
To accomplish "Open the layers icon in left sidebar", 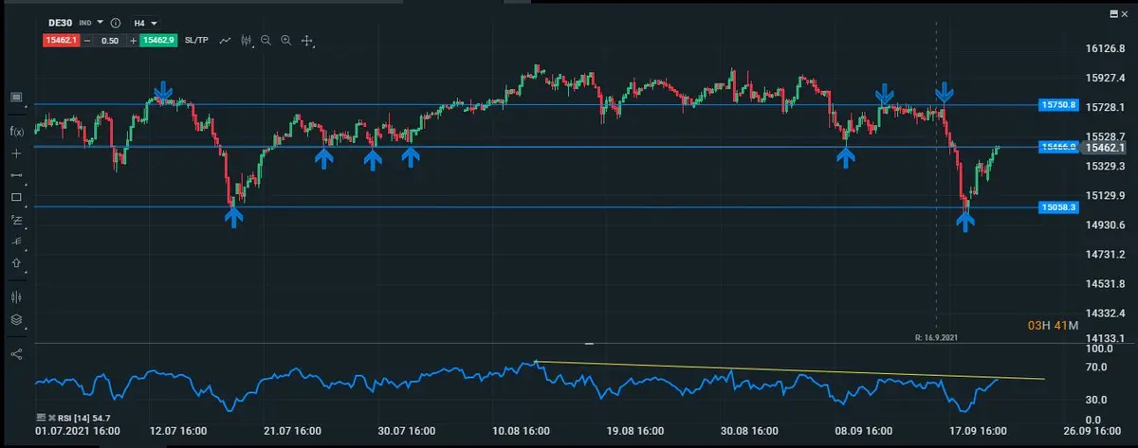I will 16,320.
